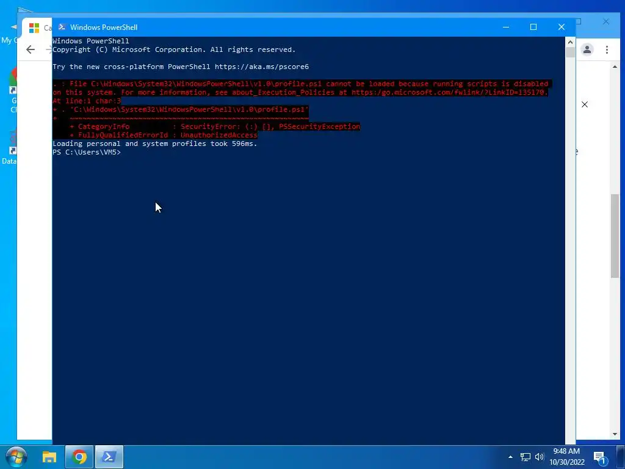Click PowerShell scrollbar up arrow
Image resolution: width=625 pixels, height=469 pixels.
pos(570,42)
